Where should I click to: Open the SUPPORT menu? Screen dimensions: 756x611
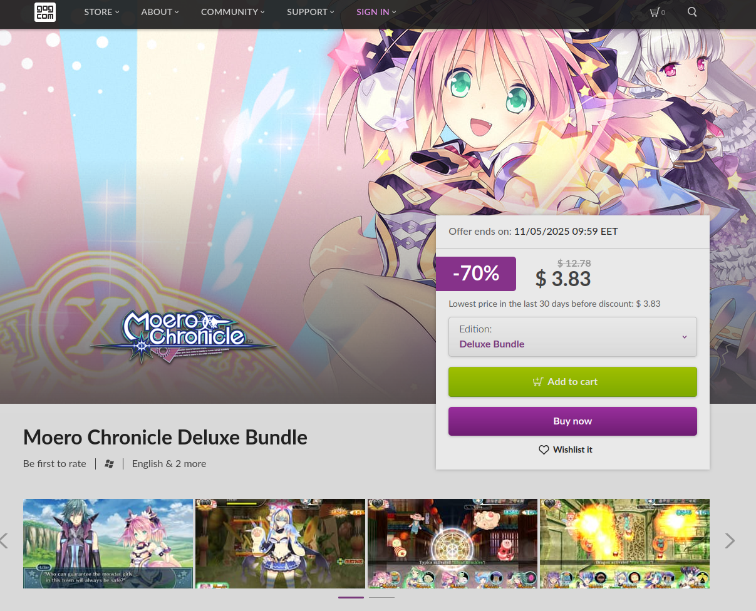click(310, 12)
